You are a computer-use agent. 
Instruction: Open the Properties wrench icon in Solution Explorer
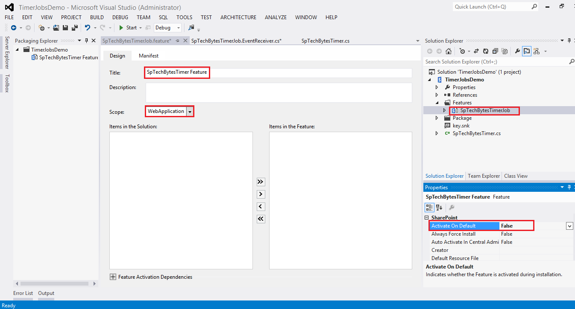(x=518, y=51)
